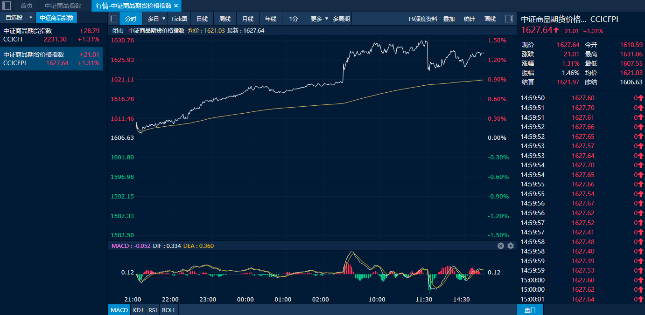Click the DEA : 0.360 readout
The height and width of the screenshot is (315, 645).
click(199, 246)
